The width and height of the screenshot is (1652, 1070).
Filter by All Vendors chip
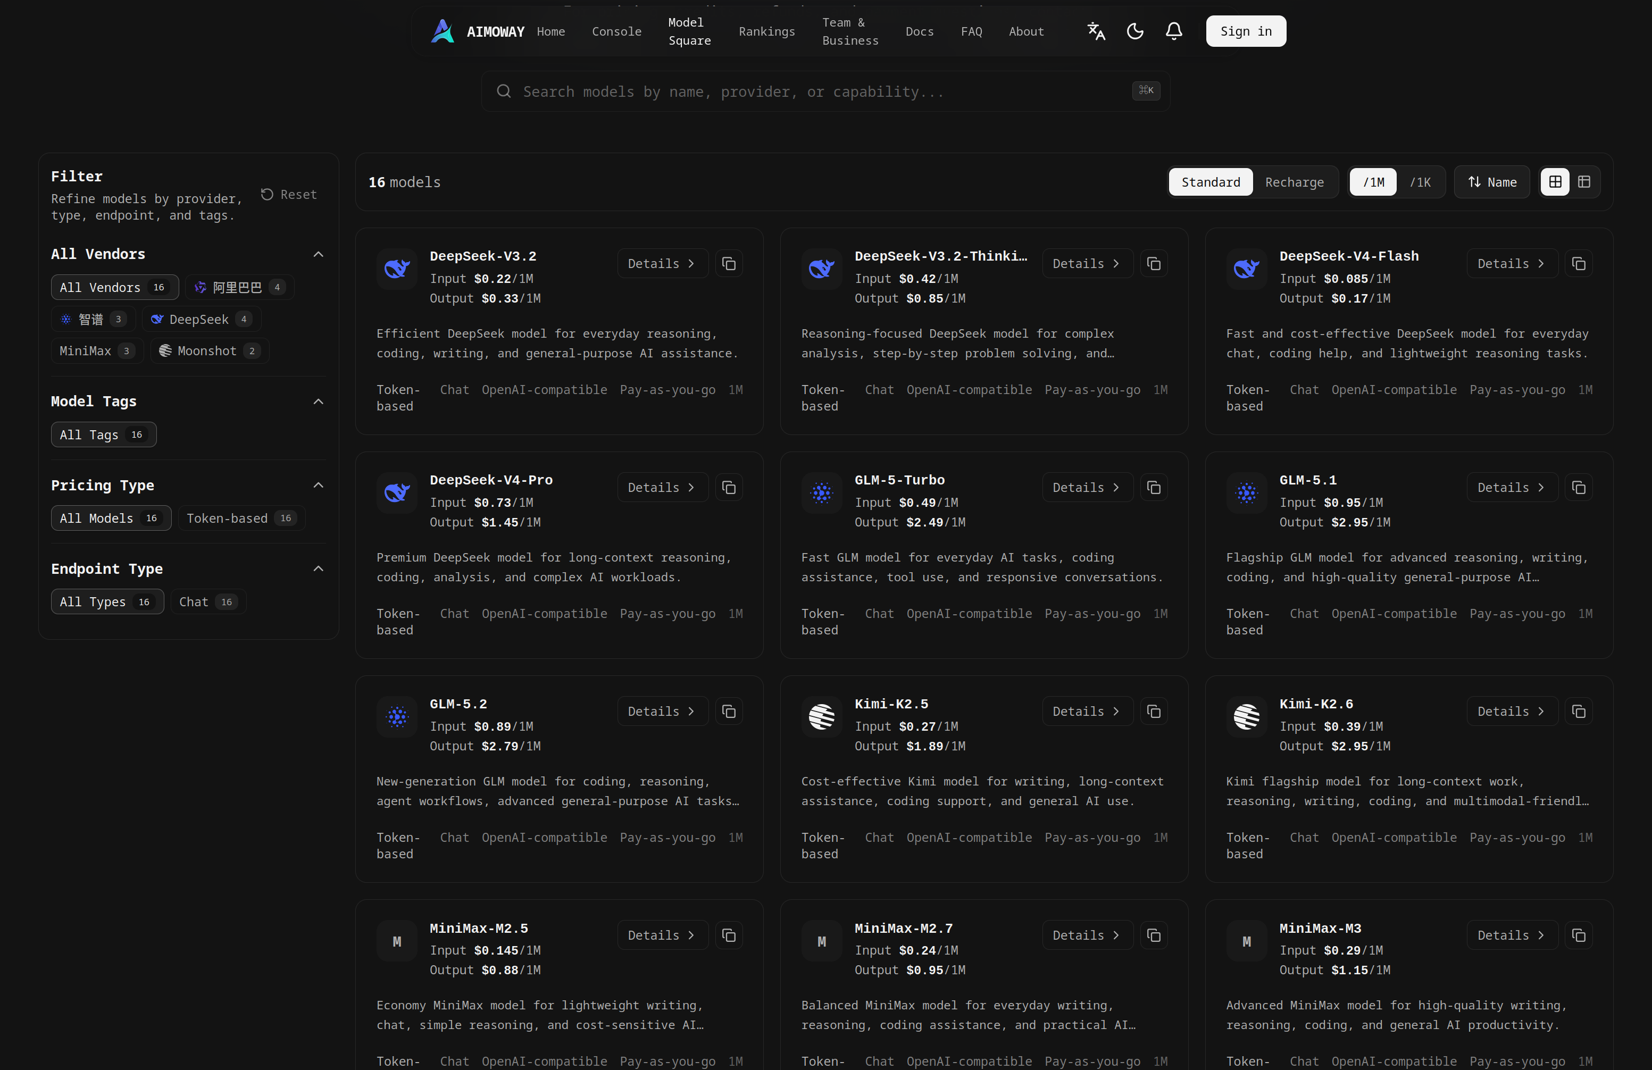coord(114,287)
